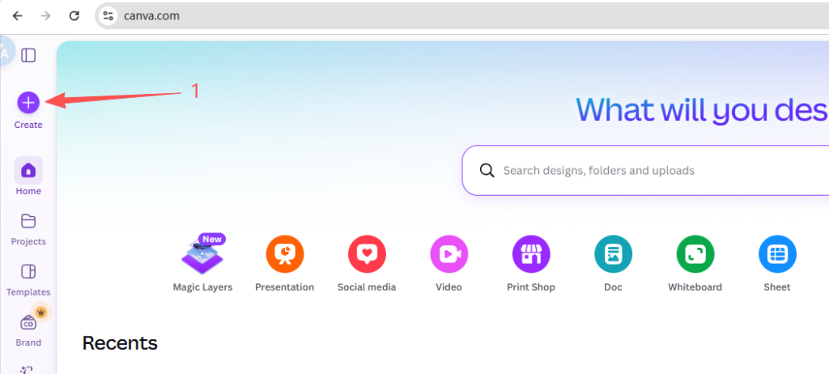Open the Print Shop shortcut
The image size is (829, 374).
[531, 263]
